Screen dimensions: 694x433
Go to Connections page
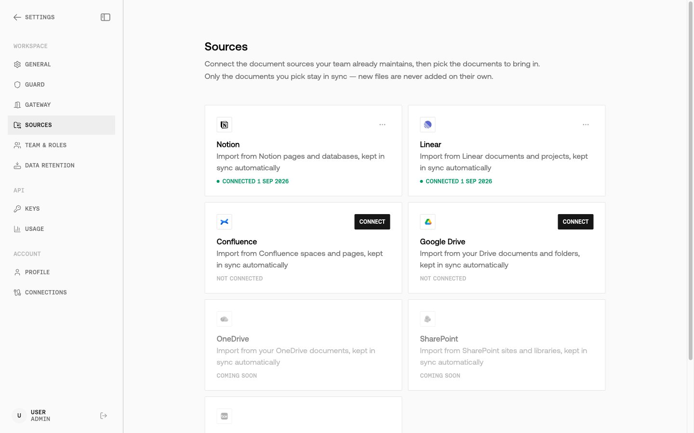pos(62,293)
